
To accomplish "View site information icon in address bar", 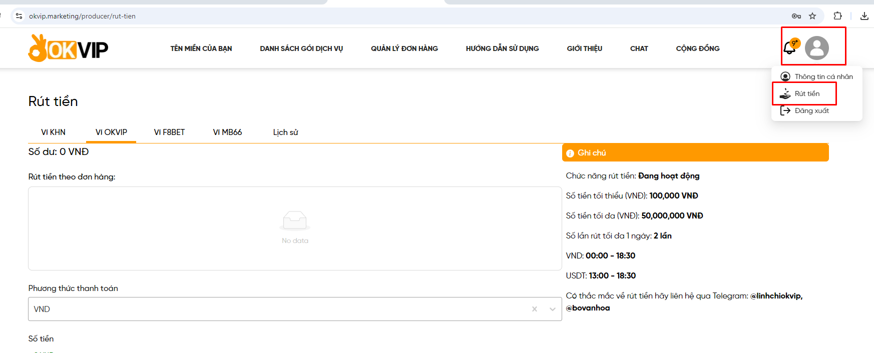I will click(x=19, y=16).
